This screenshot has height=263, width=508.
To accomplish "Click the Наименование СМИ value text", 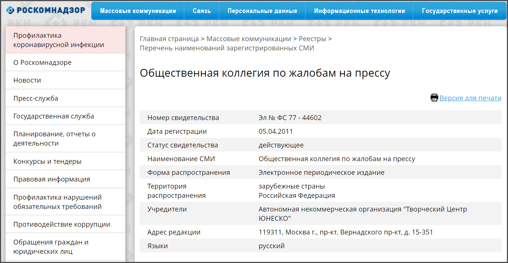I will [337, 159].
